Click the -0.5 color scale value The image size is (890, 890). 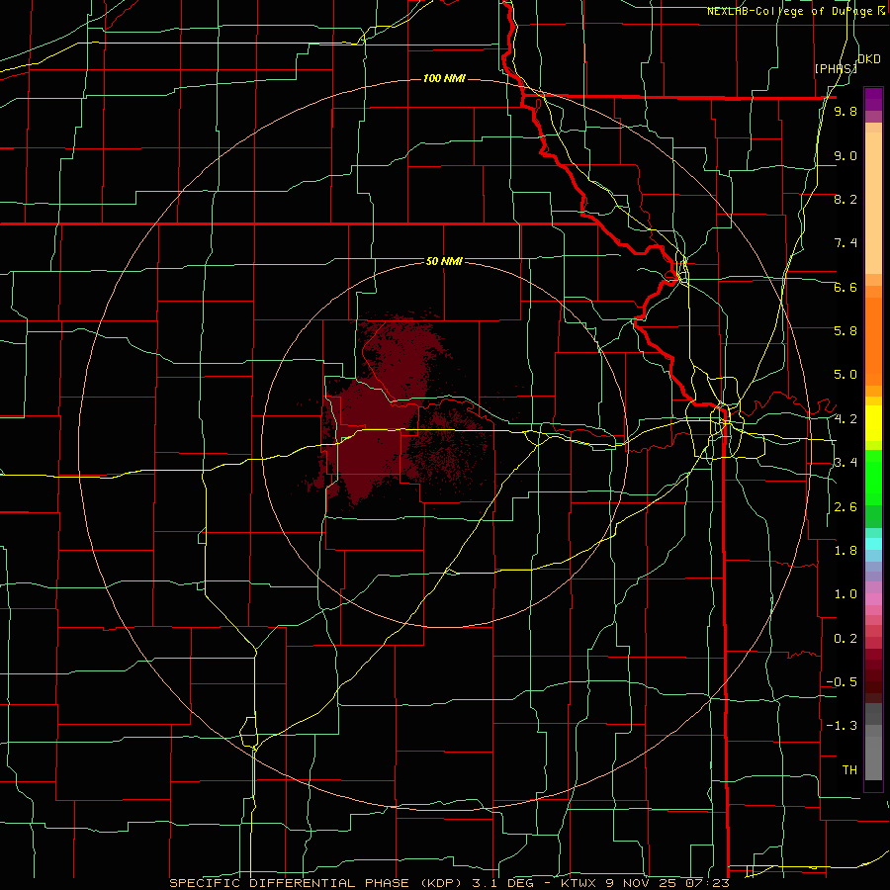pos(842,682)
